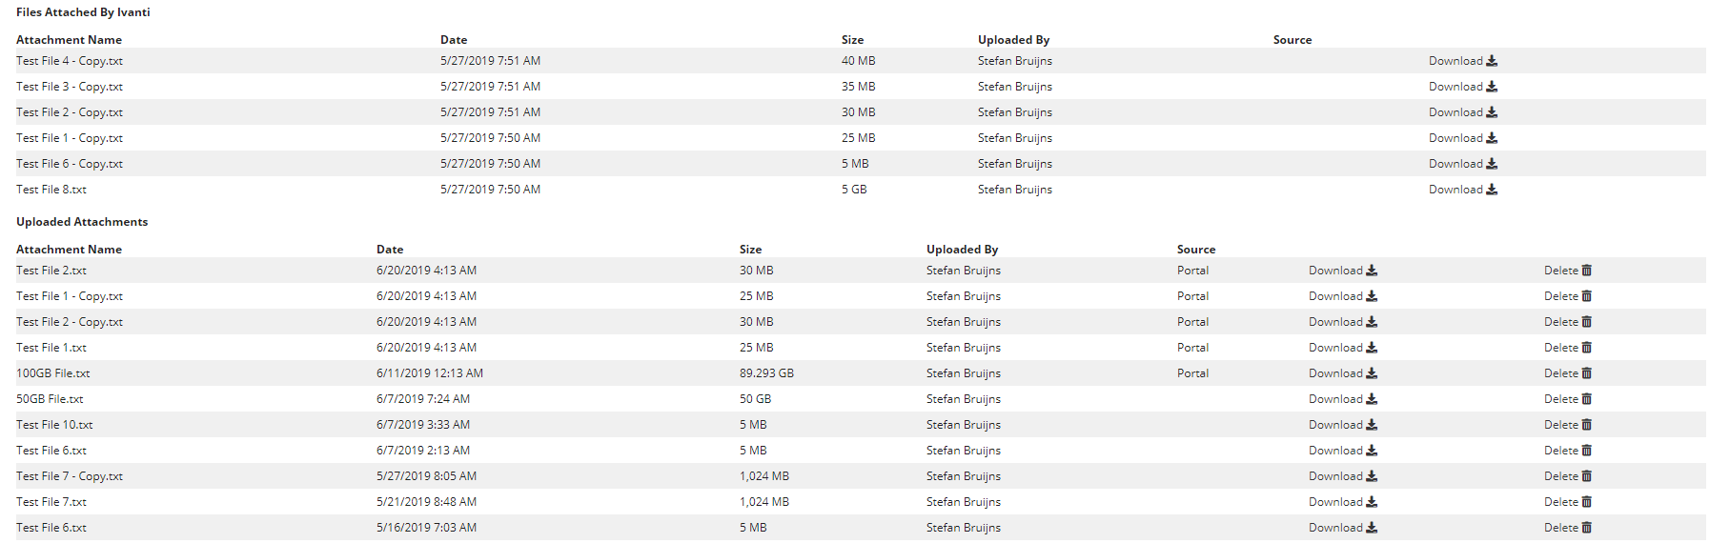
Task: Click download icon for Test File 8.txt
Action: coord(1492,190)
